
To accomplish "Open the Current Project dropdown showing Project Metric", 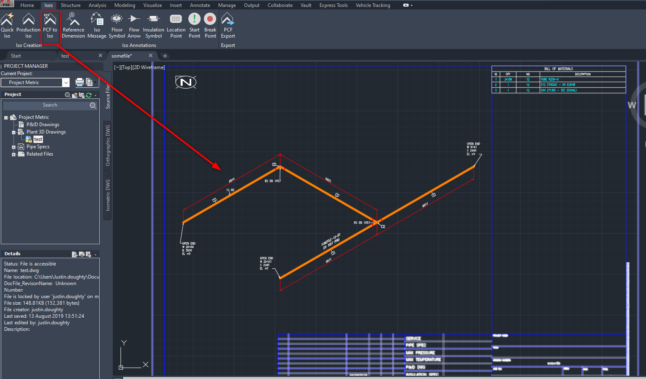I will point(35,82).
